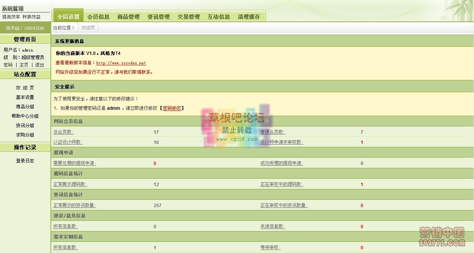
Task: Select the active 全局设置 tab
Action: [x=69, y=16]
